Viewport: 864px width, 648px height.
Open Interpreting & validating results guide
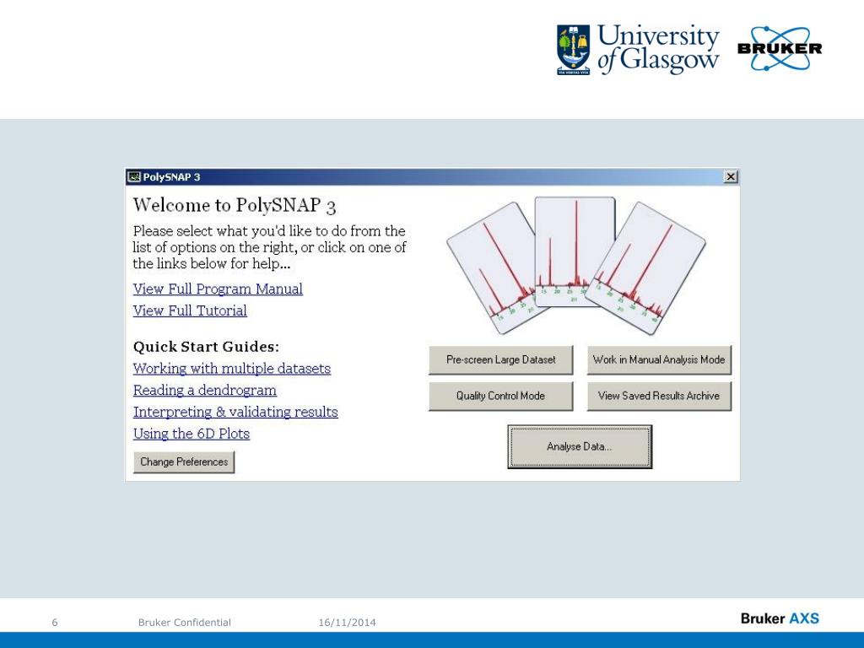click(235, 412)
